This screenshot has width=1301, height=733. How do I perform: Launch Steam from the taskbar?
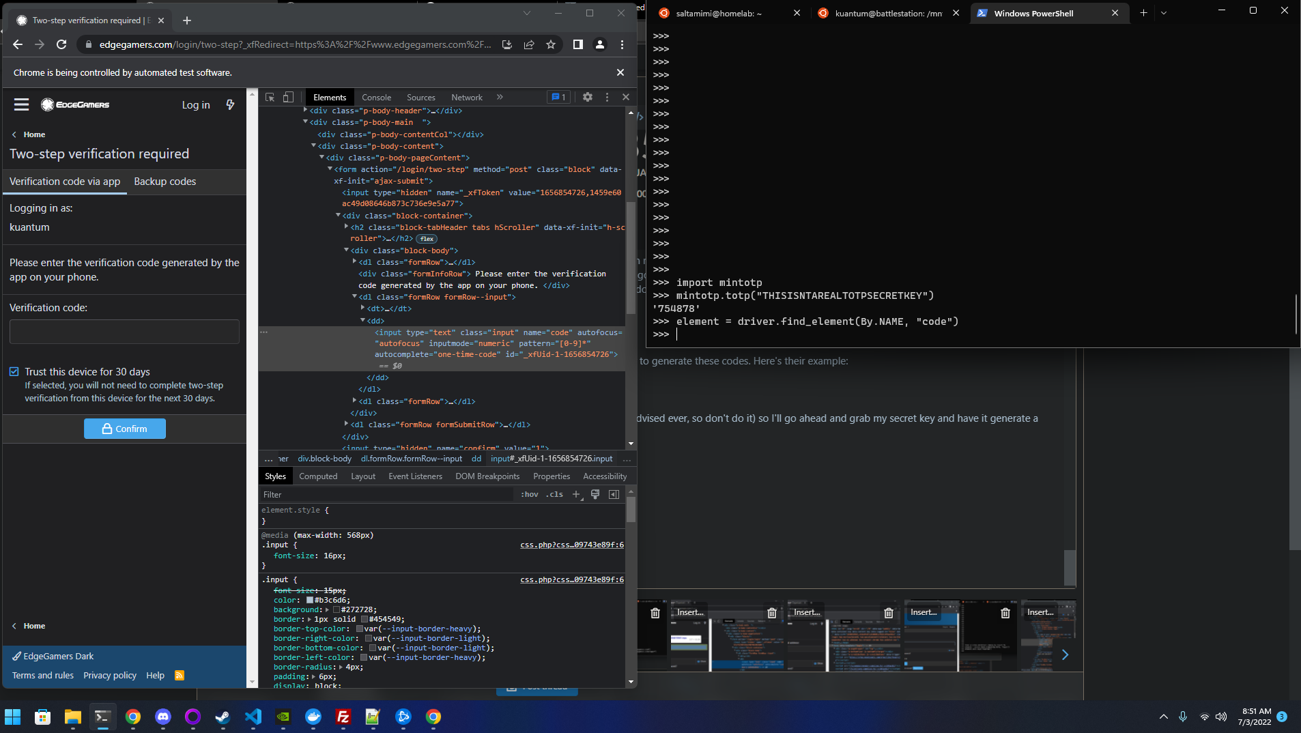[x=223, y=717]
